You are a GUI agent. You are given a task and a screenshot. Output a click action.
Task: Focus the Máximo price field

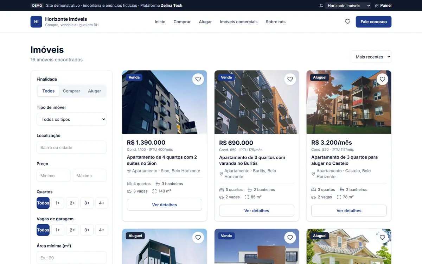coord(90,176)
